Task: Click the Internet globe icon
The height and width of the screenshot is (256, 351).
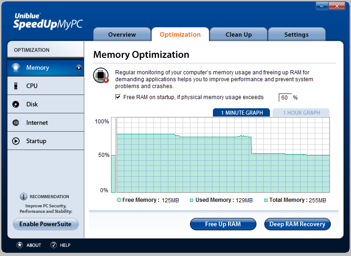Action: point(16,122)
